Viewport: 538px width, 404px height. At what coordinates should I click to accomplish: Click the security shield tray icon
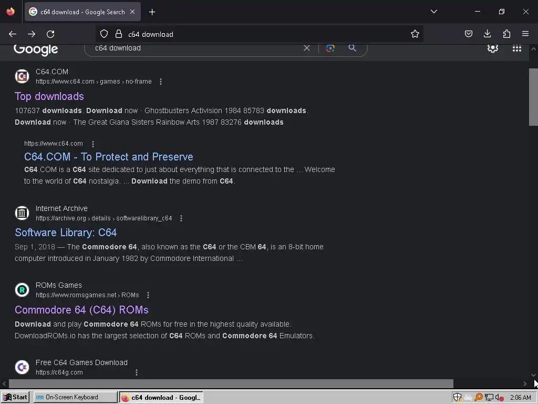457,398
